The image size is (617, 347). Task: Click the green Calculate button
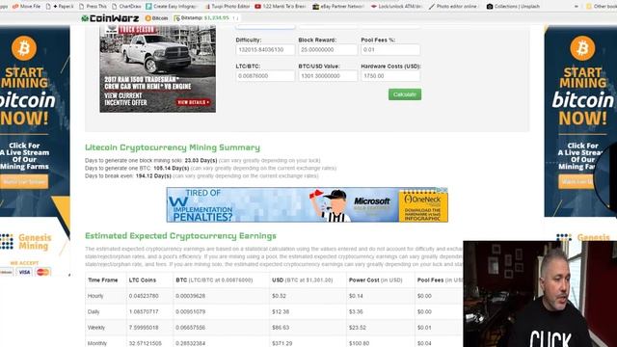pyautogui.click(x=405, y=94)
